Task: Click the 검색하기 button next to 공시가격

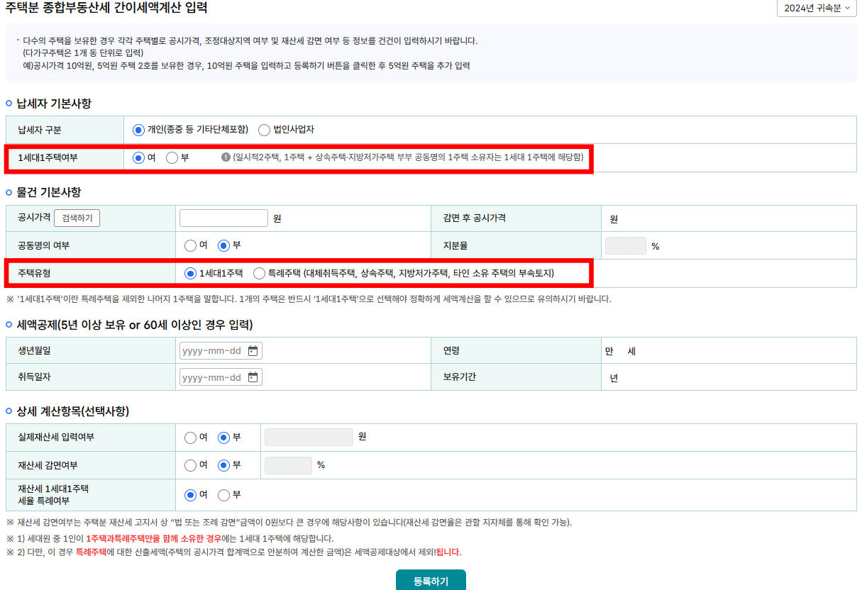Action: click(x=77, y=218)
